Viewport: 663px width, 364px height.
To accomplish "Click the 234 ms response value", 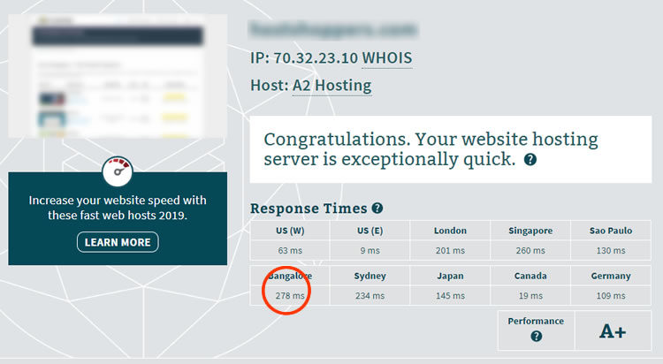I will (370, 295).
